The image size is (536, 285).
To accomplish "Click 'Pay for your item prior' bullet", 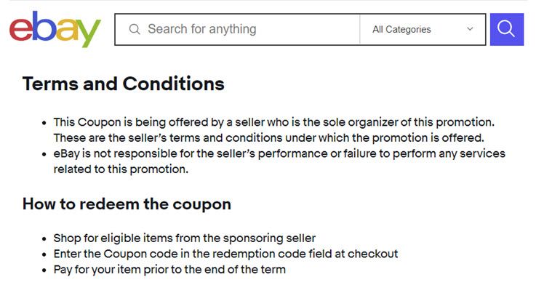I will click(169, 270).
